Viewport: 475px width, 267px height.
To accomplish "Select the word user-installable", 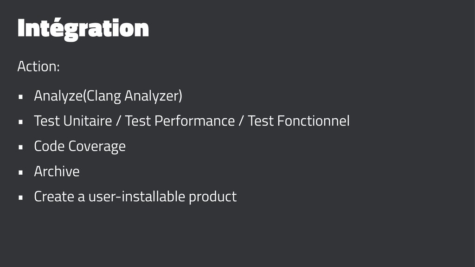I will point(137,197).
